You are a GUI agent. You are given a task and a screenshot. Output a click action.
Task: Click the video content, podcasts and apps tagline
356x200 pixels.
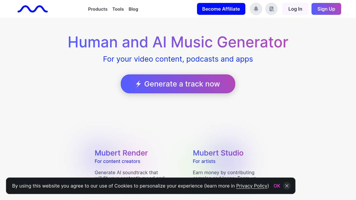coord(178,59)
